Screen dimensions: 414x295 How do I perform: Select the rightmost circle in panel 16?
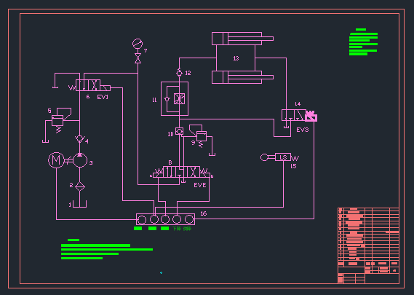(x=189, y=219)
